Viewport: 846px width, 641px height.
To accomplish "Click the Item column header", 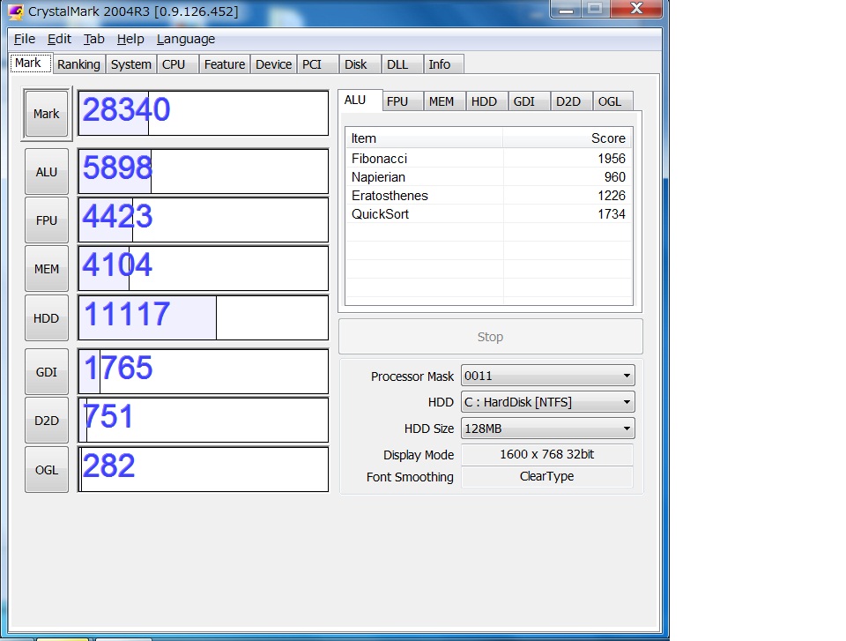I will click(x=424, y=138).
